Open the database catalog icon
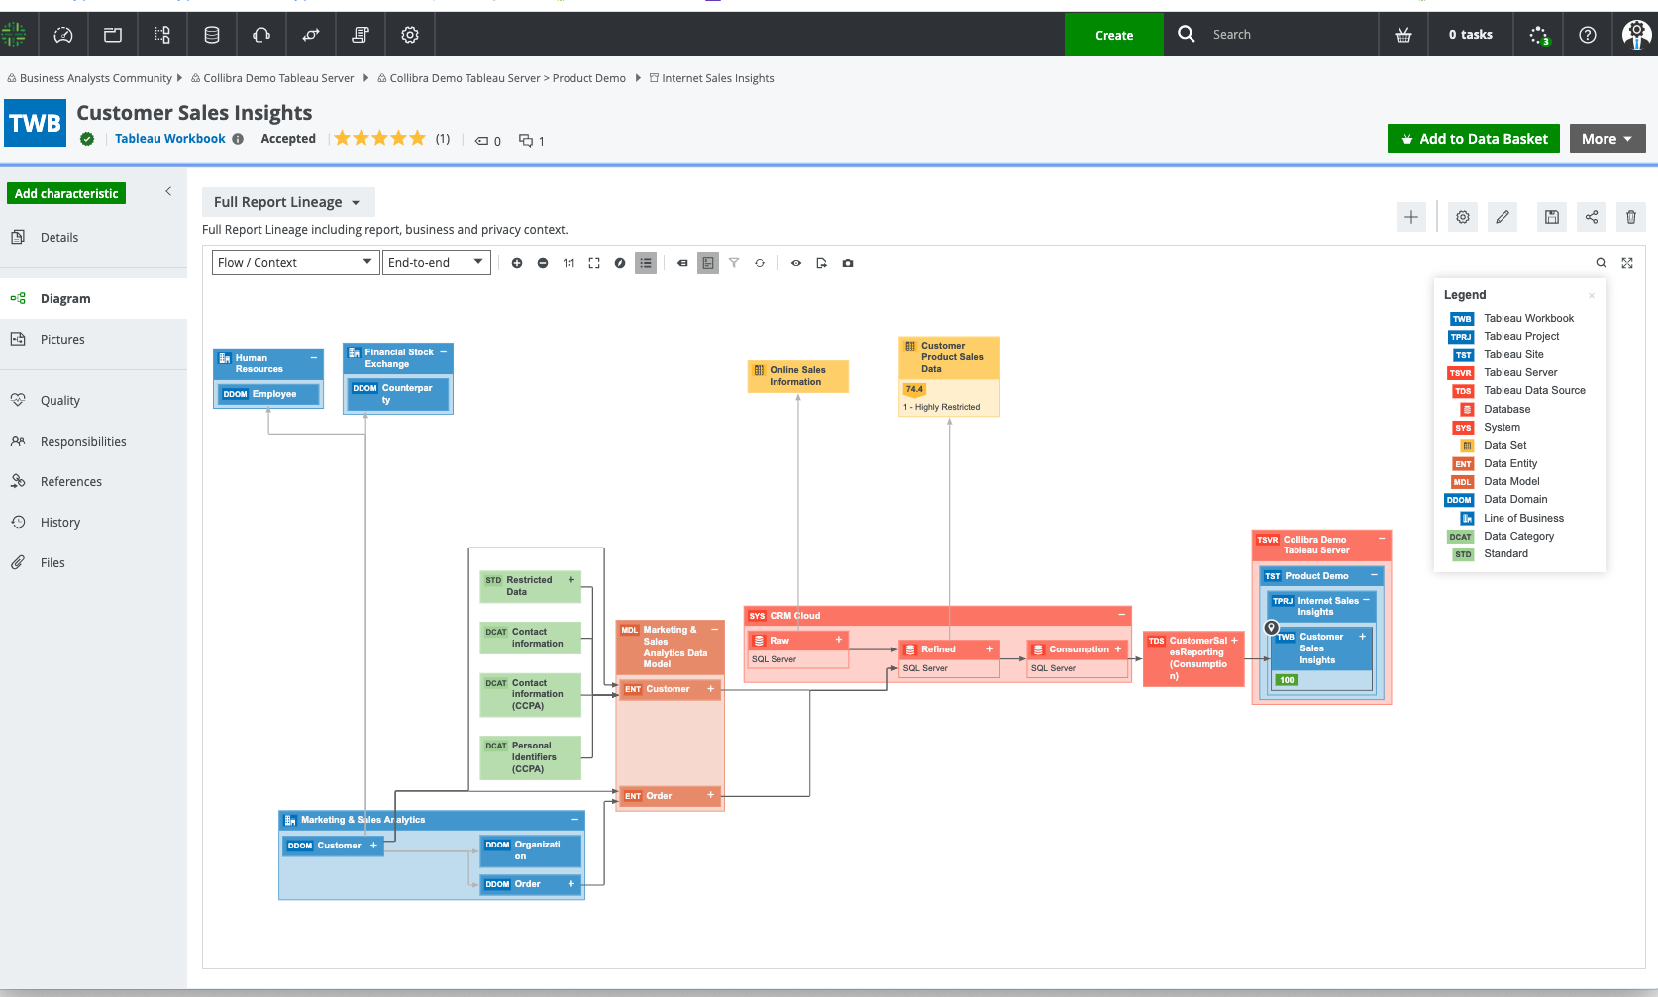The width and height of the screenshot is (1658, 997). 212,35
